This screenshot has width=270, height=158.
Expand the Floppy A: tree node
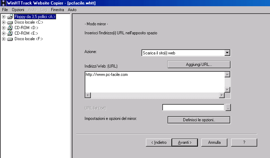(3, 17)
